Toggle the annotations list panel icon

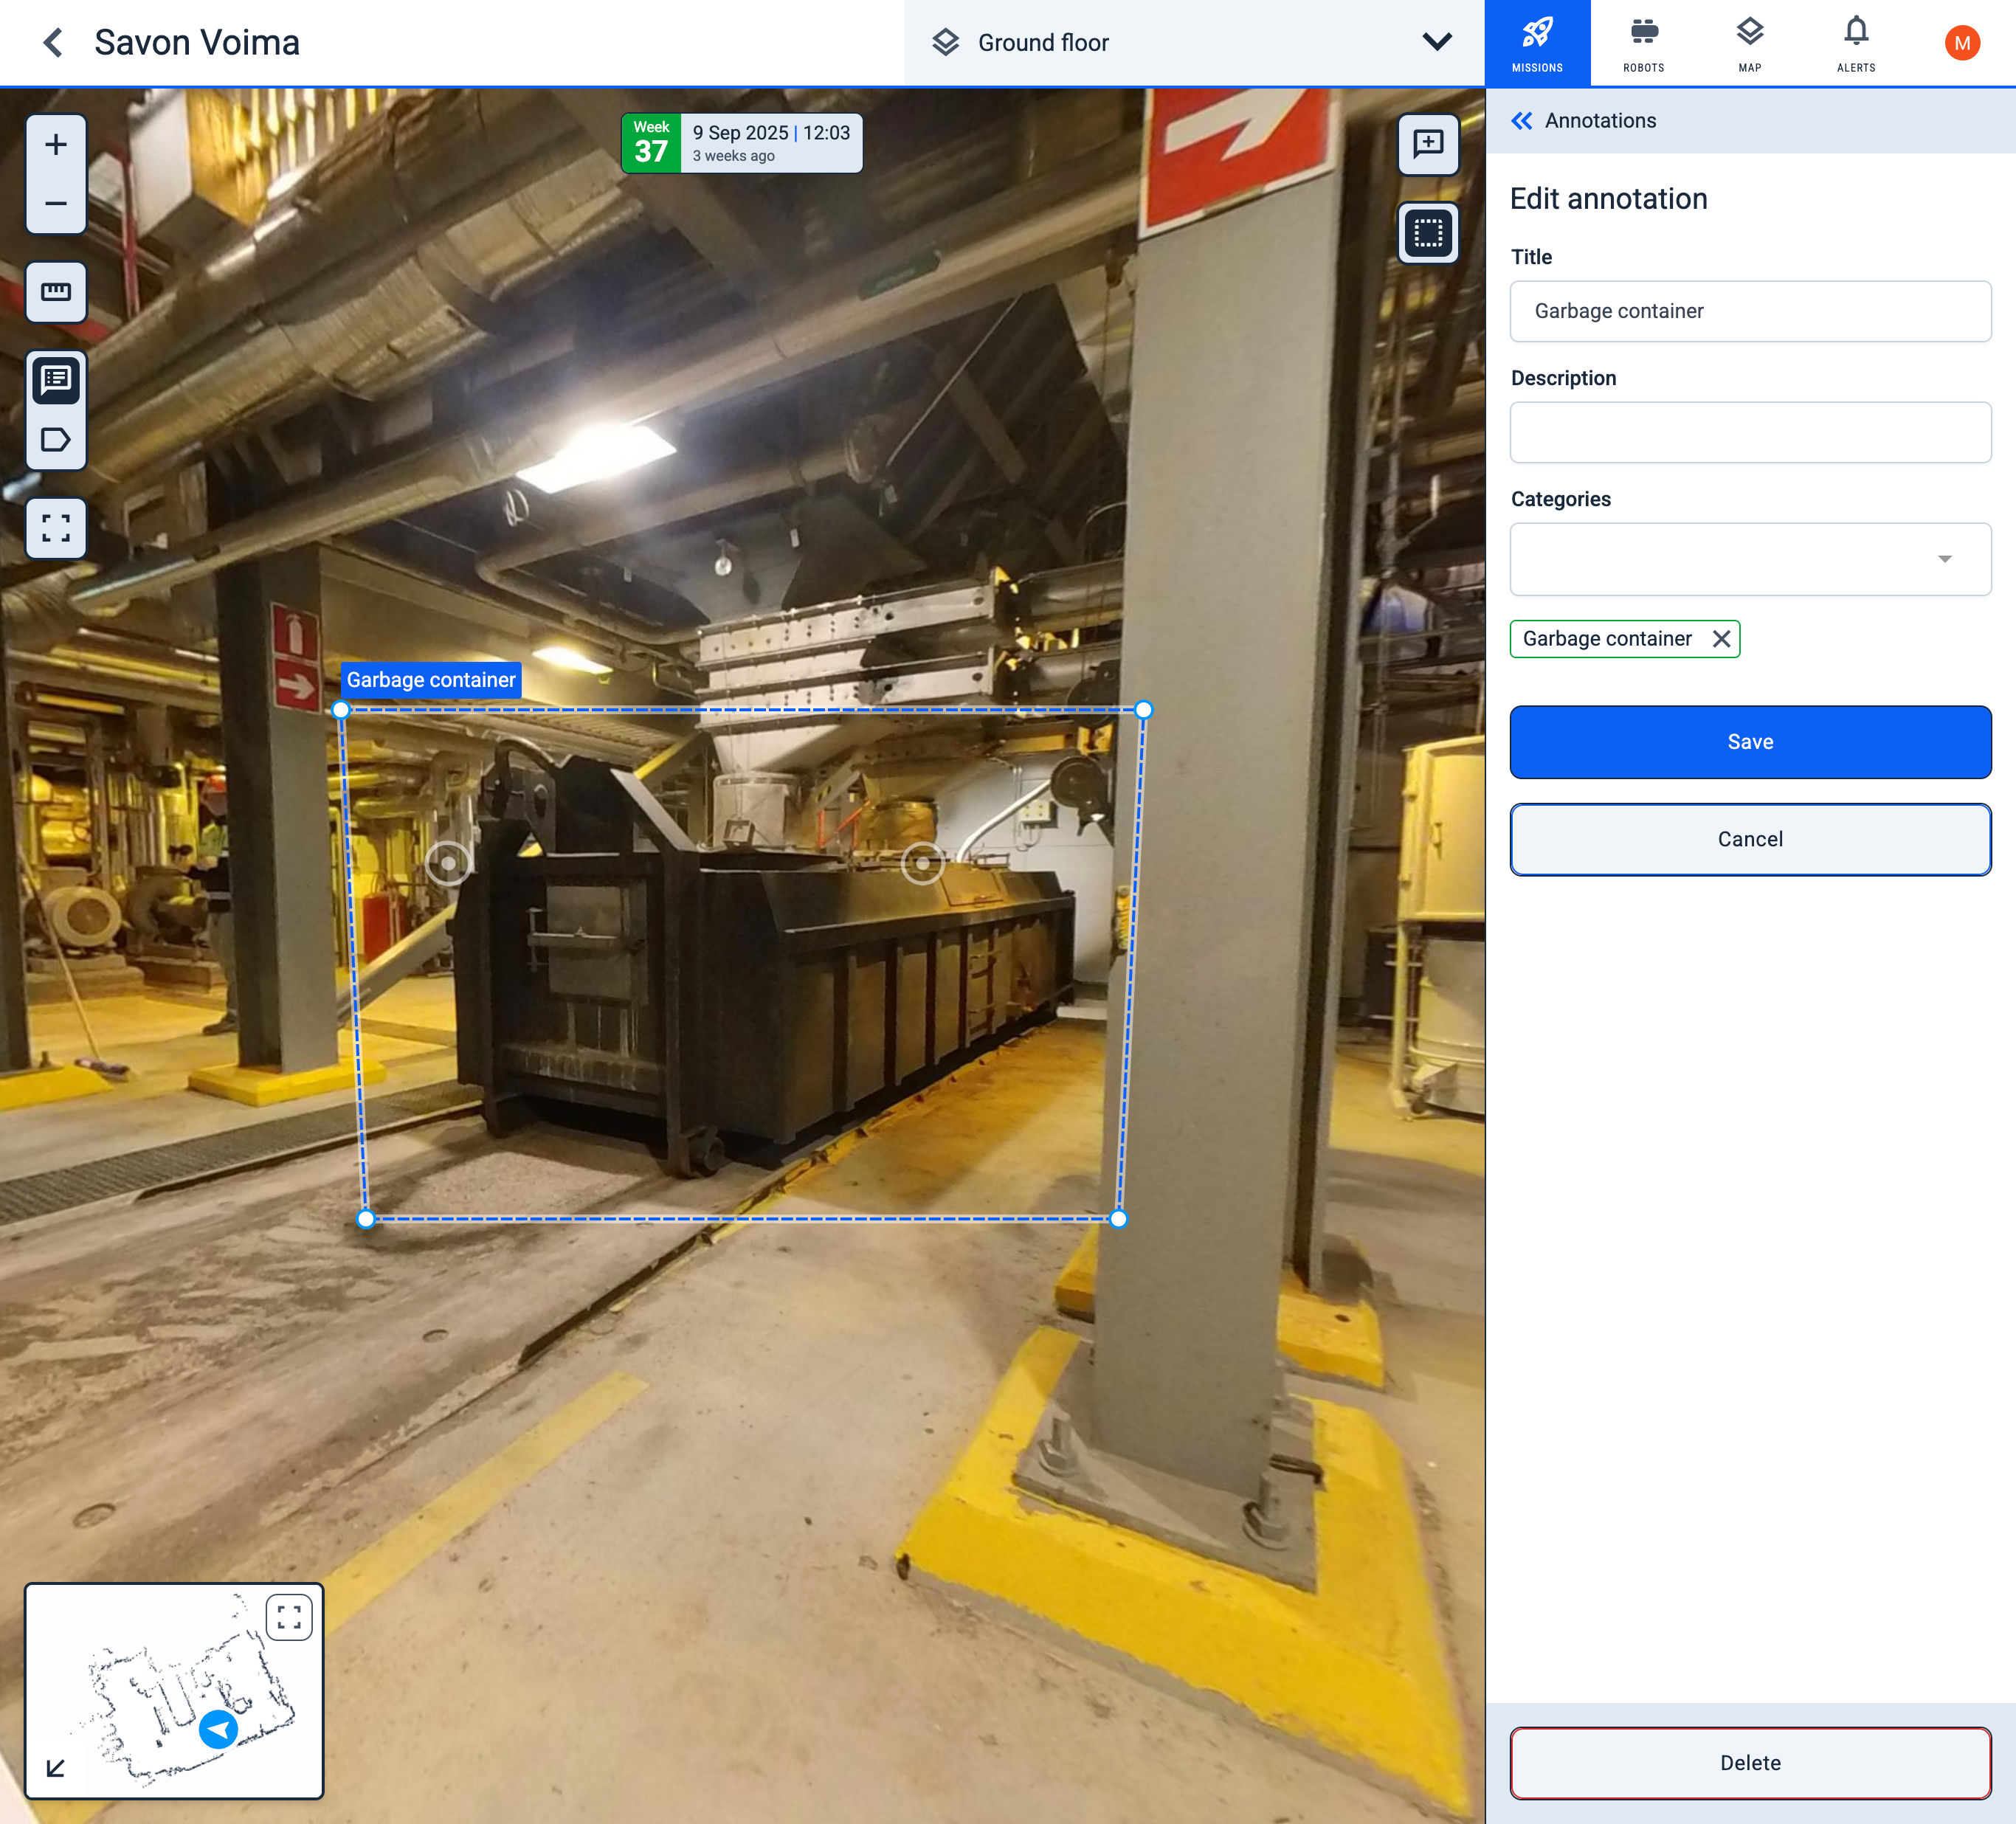56,380
